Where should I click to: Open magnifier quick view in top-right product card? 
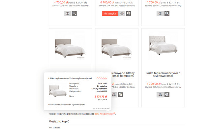click(x=167, y=13)
